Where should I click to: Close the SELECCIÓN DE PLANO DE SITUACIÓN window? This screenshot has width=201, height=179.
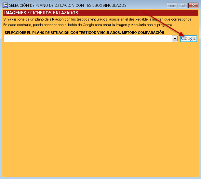click(x=193, y=6)
